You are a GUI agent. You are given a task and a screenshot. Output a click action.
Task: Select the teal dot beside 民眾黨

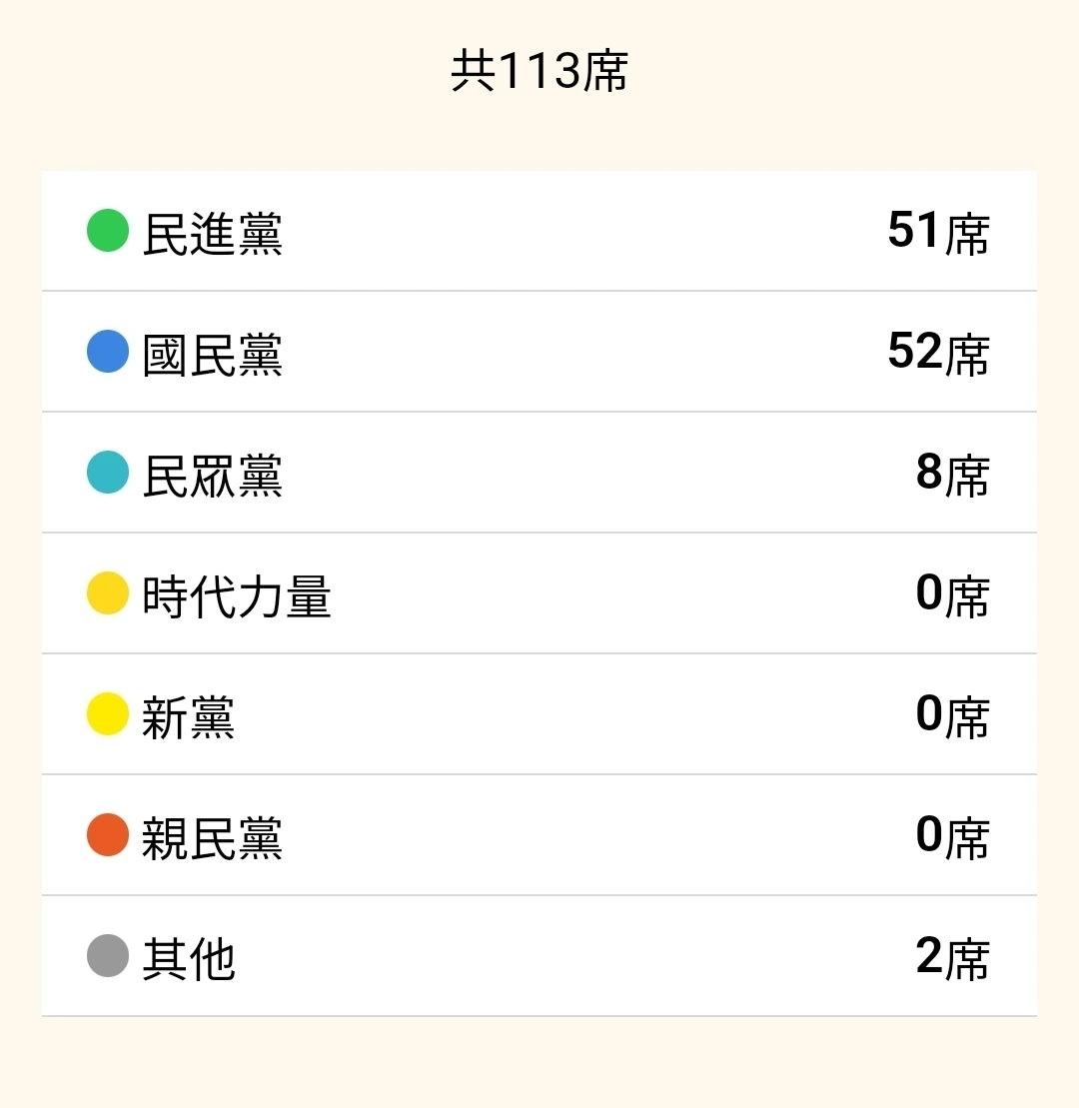pyautogui.click(x=108, y=473)
